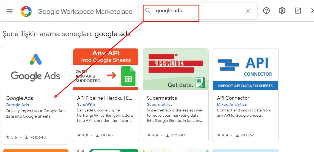This screenshot has height=152, width=314.
Task: Click the Google Workspace Marketplace logo
Action: click(x=26, y=12)
